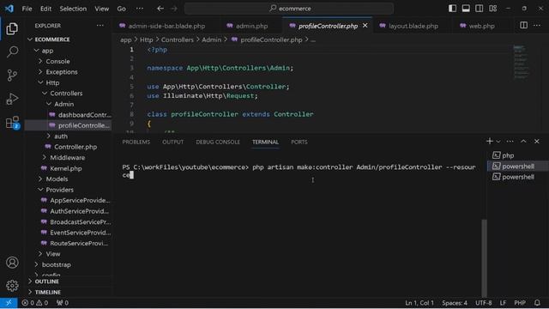Image resolution: width=549 pixels, height=309 pixels.
Task: Open the launch profile dropdown arrow
Action: (x=498, y=141)
